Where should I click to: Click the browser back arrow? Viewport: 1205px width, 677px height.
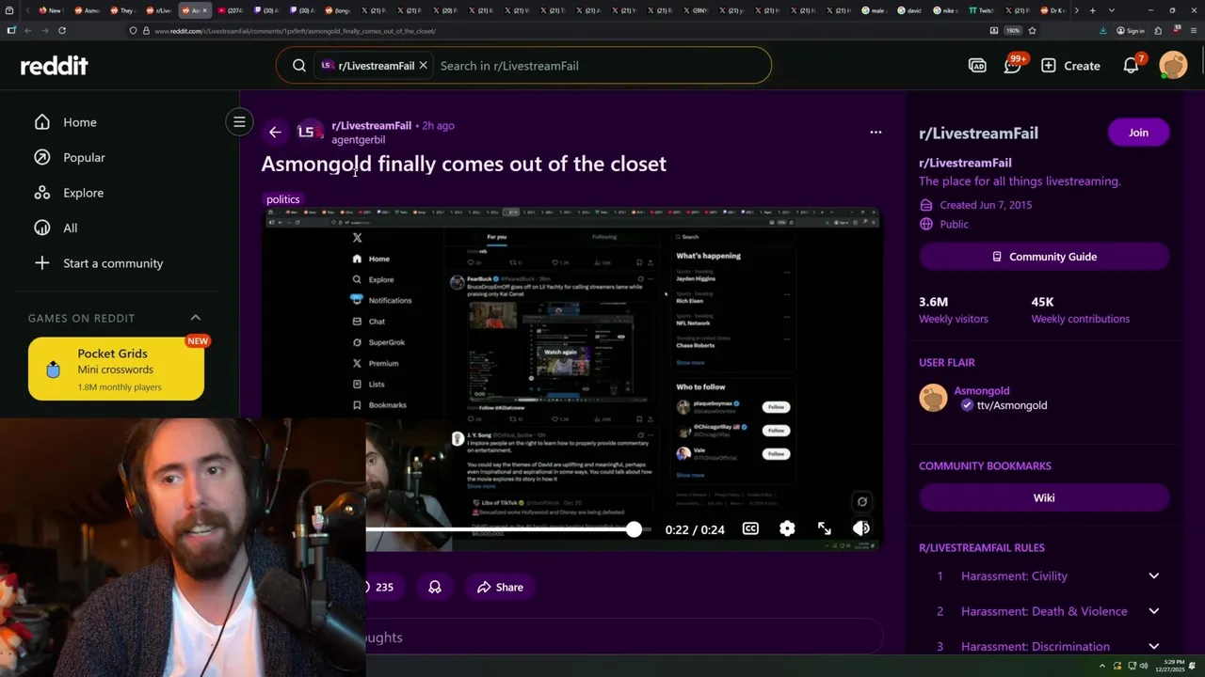tap(27, 30)
